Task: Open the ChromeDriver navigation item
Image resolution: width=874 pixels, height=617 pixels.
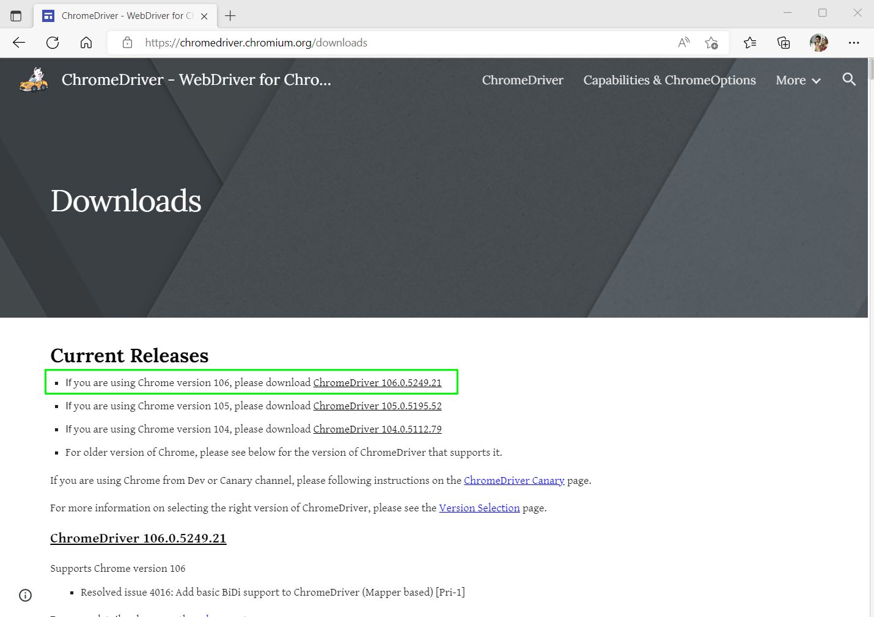Action: [523, 80]
